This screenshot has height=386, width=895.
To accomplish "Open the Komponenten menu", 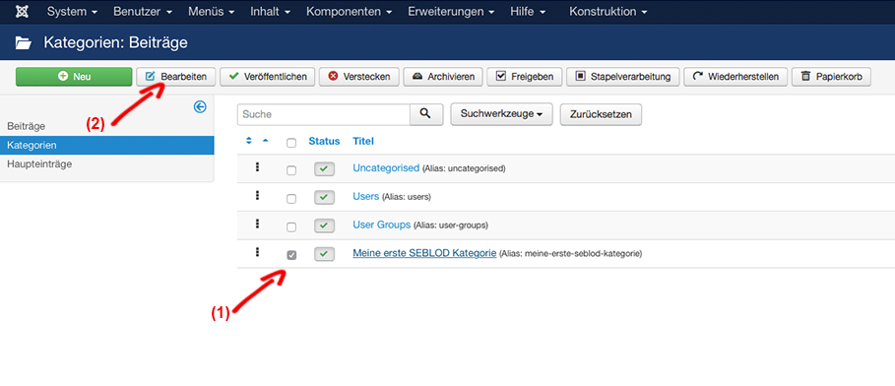I will click(x=349, y=12).
